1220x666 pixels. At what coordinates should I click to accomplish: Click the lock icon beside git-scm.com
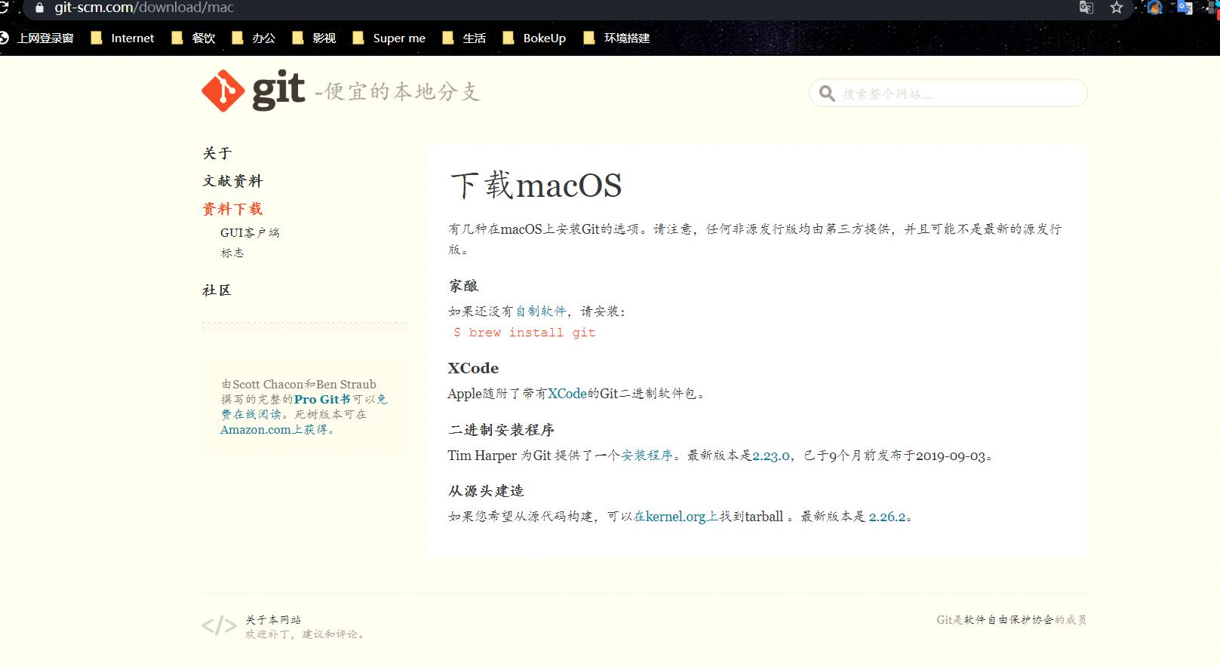39,8
